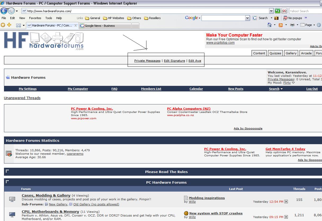Open the File menu
The height and width of the screenshot is (221, 322).
4,18
